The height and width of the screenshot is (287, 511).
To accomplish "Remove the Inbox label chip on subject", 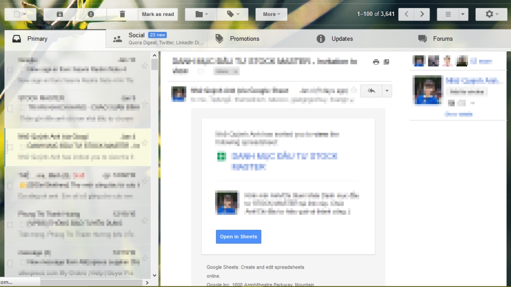I will (236, 71).
